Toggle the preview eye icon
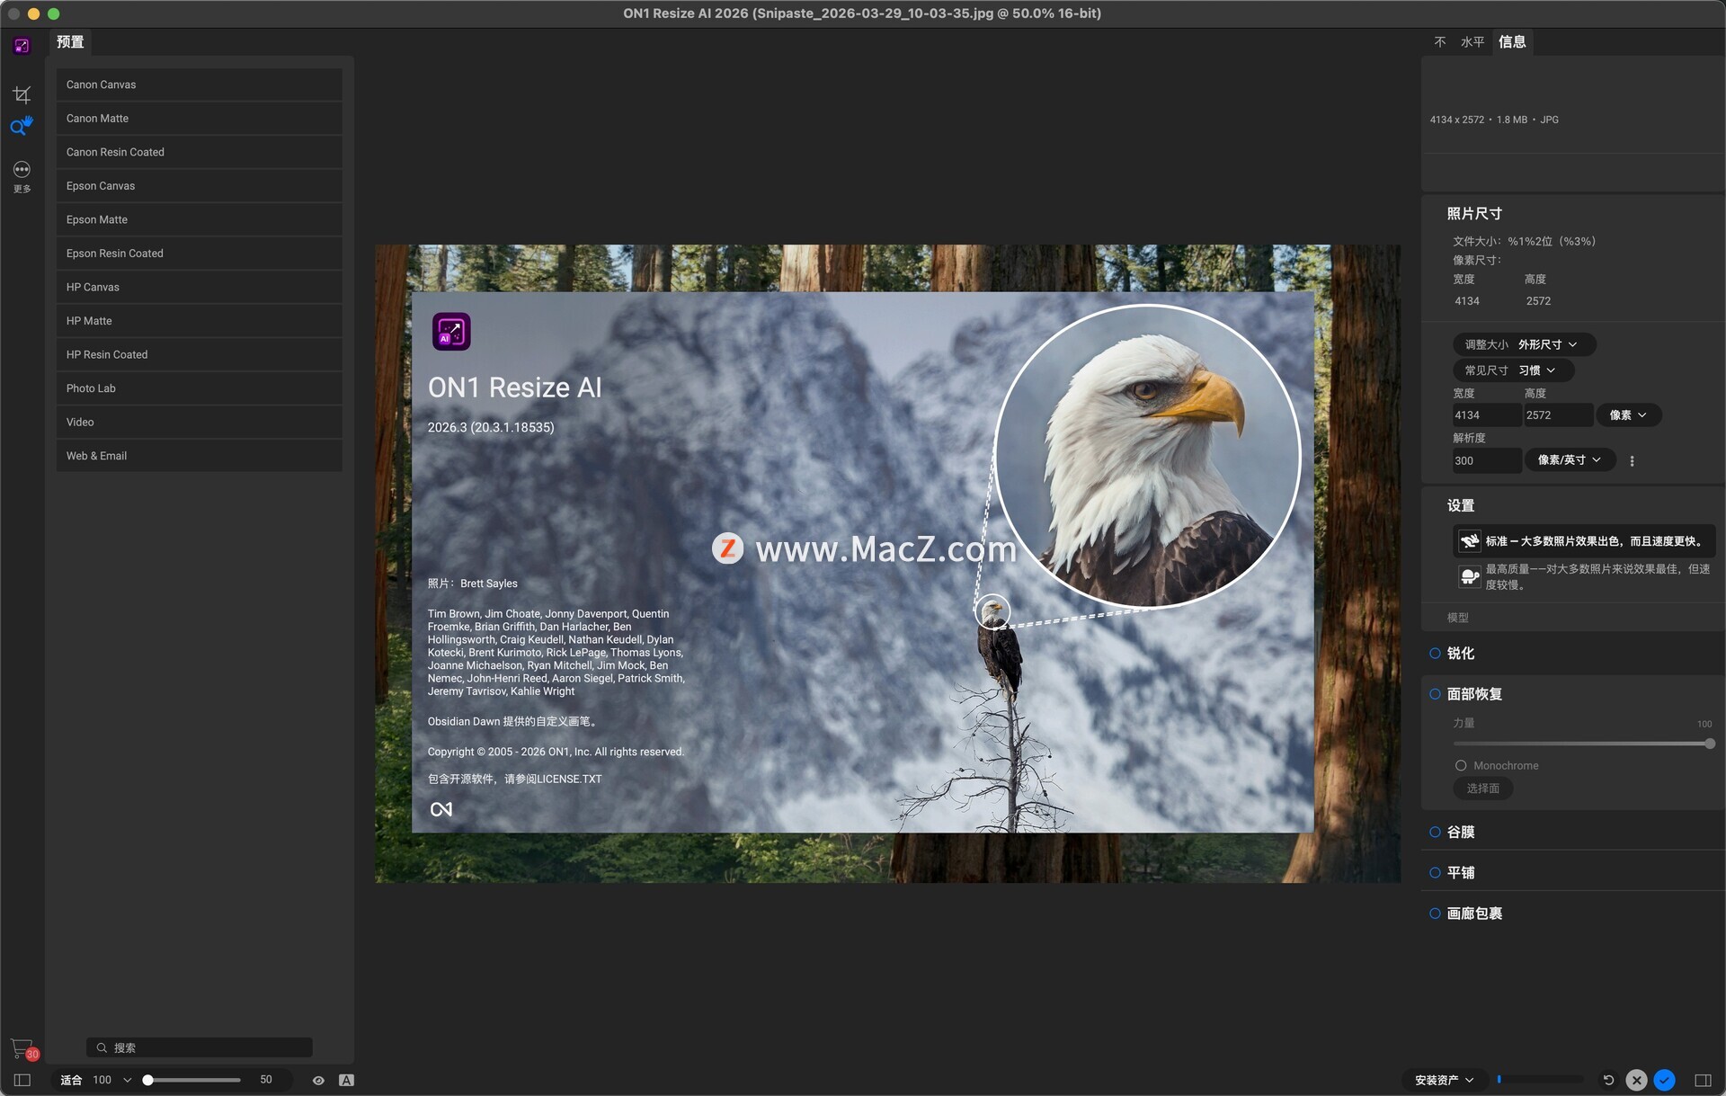 coord(318,1080)
